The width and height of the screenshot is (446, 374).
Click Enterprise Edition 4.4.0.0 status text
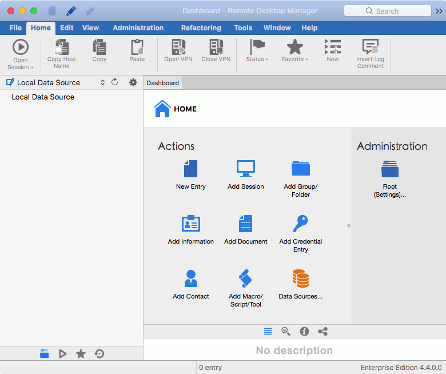[x=401, y=368]
